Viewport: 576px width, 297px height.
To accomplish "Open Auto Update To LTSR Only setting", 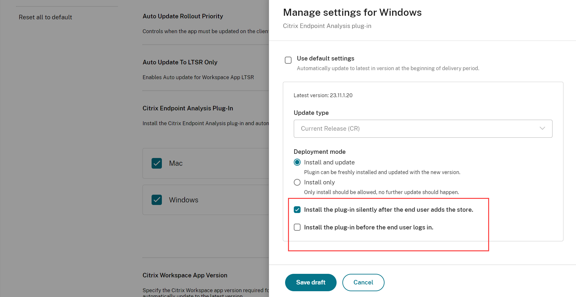I will (x=180, y=62).
